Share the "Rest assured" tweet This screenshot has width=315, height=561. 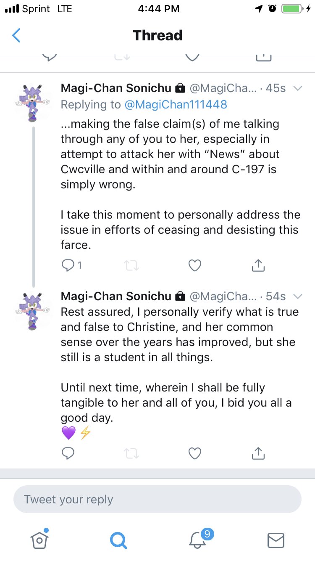pos(258,453)
